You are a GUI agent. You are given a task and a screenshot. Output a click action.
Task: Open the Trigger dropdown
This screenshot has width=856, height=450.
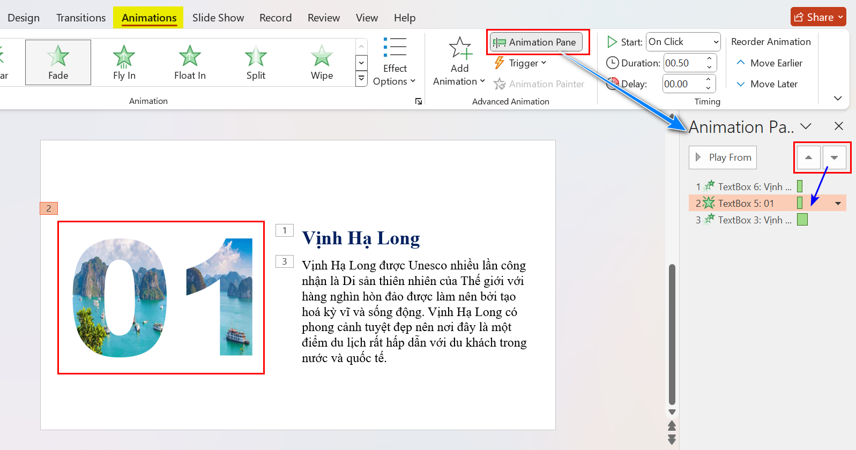point(520,63)
